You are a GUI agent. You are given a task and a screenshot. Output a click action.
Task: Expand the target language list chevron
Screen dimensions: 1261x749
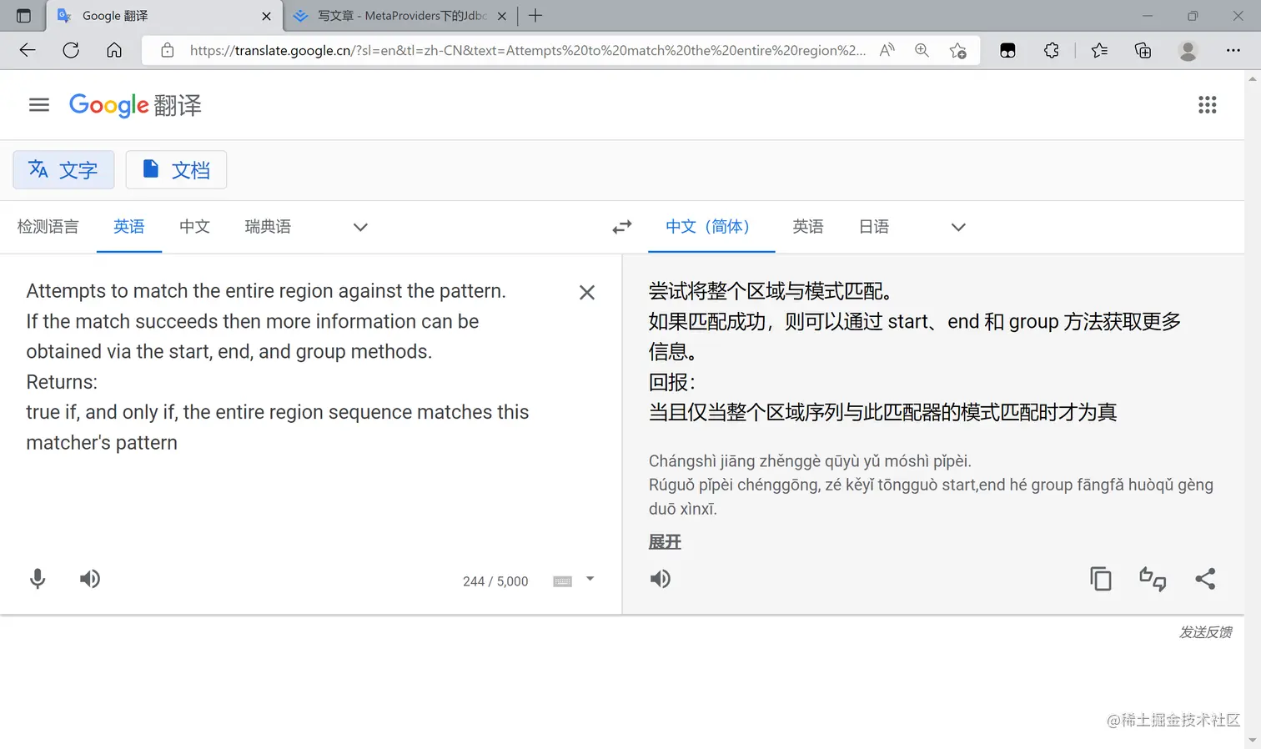coord(958,227)
